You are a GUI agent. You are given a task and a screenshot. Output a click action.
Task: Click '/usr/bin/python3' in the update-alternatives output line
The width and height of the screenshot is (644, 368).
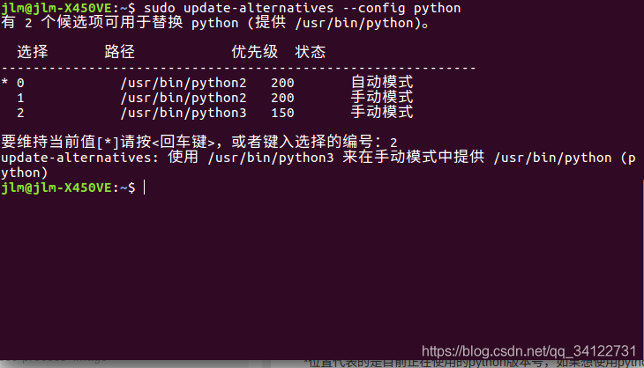pos(271,158)
